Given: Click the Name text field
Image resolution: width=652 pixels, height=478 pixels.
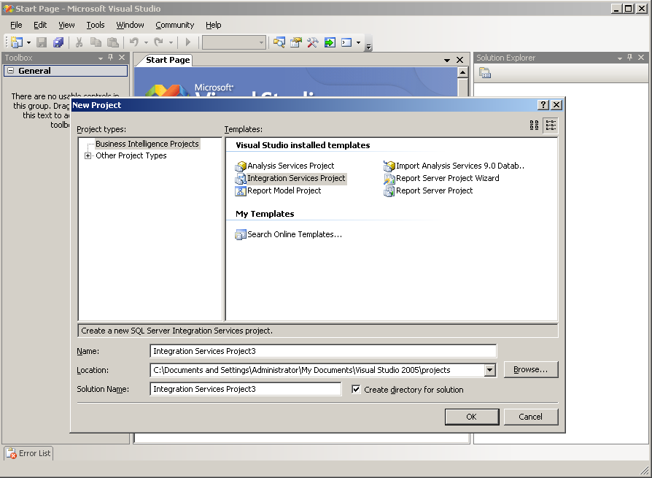Looking at the screenshot, I should (x=323, y=351).
